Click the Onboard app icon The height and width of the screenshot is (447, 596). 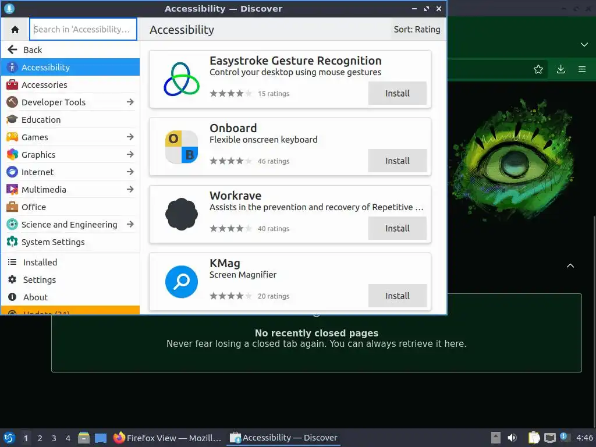[x=182, y=147]
